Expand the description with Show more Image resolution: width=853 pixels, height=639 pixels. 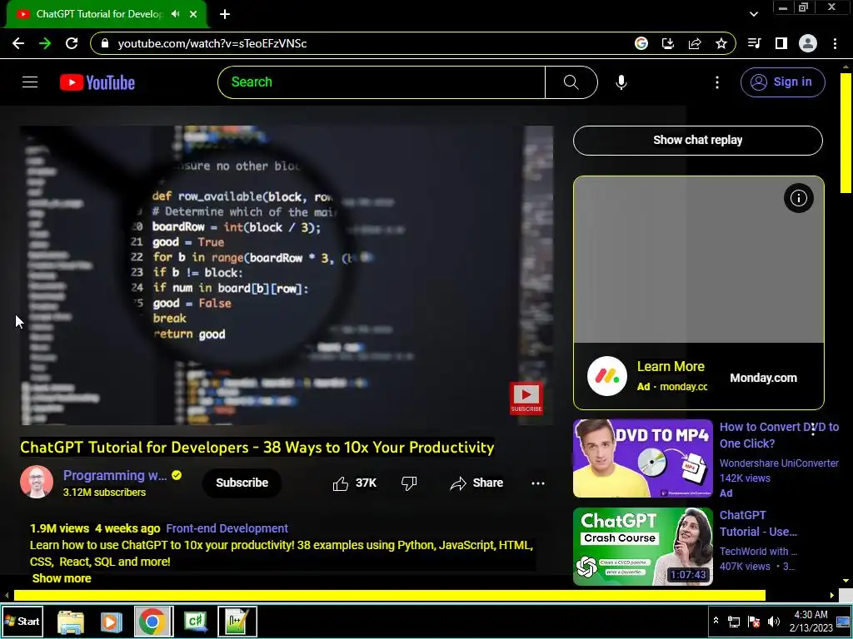point(62,578)
